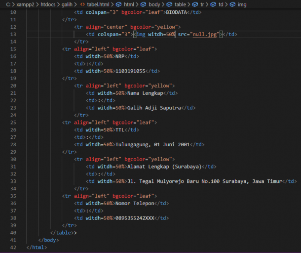This screenshot has width=301, height=253.
Task: Click align="center" attribute on line 12
Action: coord(107,27)
